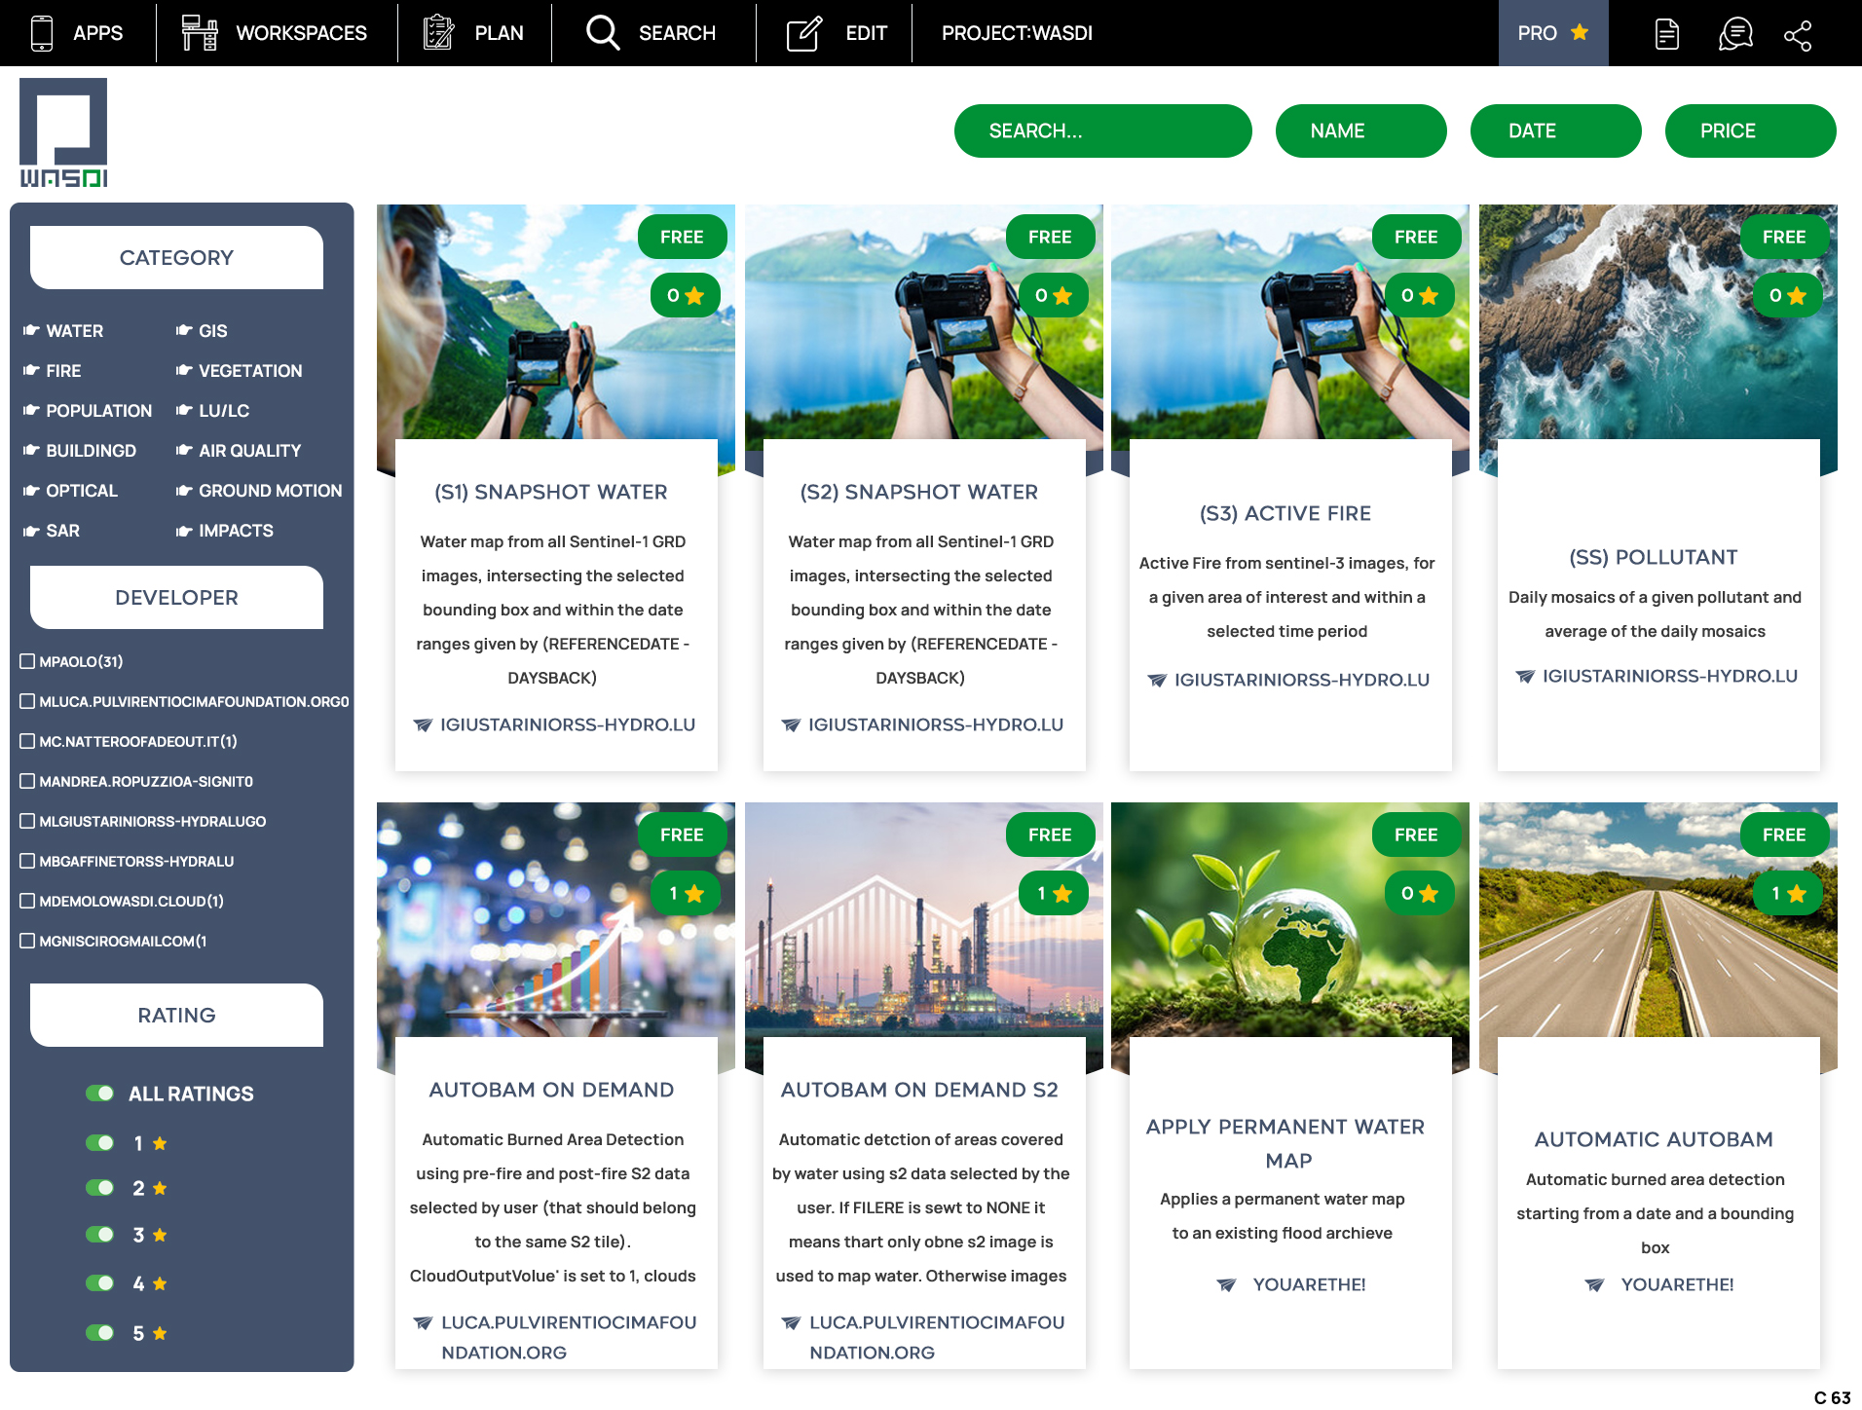This screenshot has width=1862, height=1410.
Task: Expand the Rating filter section
Action: pyautogui.click(x=176, y=1016)
